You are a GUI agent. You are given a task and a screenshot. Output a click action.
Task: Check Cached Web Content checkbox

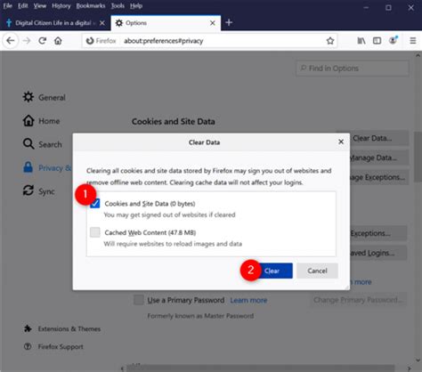[x=95, y=232]
